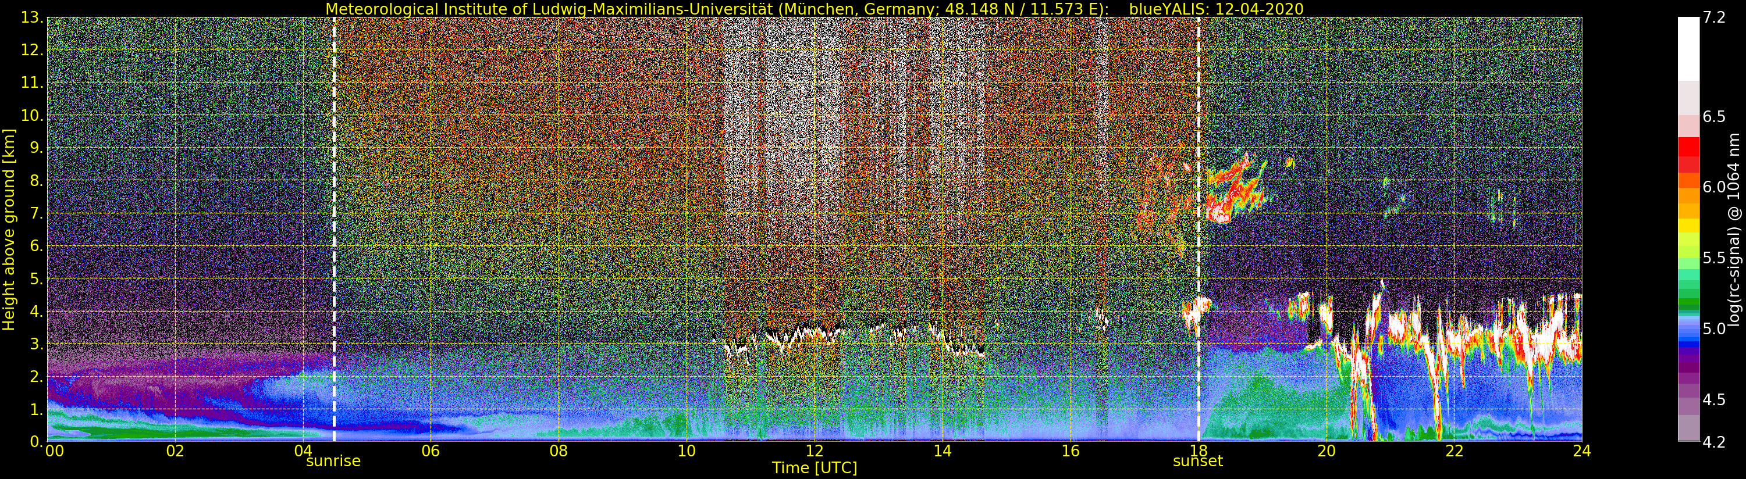Click the x-axis tick label '20'
This screenshot has height=479, width=1746.
[x=1326, y=451]
